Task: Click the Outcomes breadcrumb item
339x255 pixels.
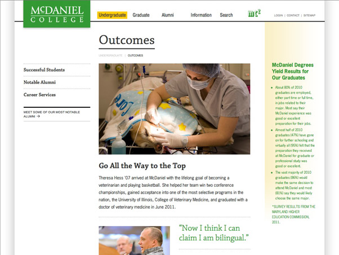Action: click(135, 55)
